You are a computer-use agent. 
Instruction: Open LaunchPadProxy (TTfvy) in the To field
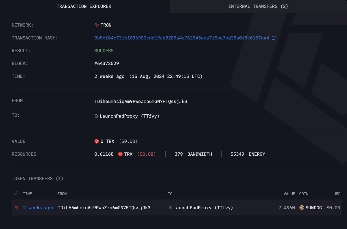(129, 116)
